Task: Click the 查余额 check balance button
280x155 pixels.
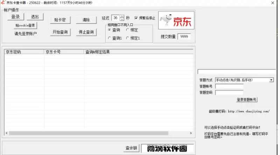Action: [131, 148]
